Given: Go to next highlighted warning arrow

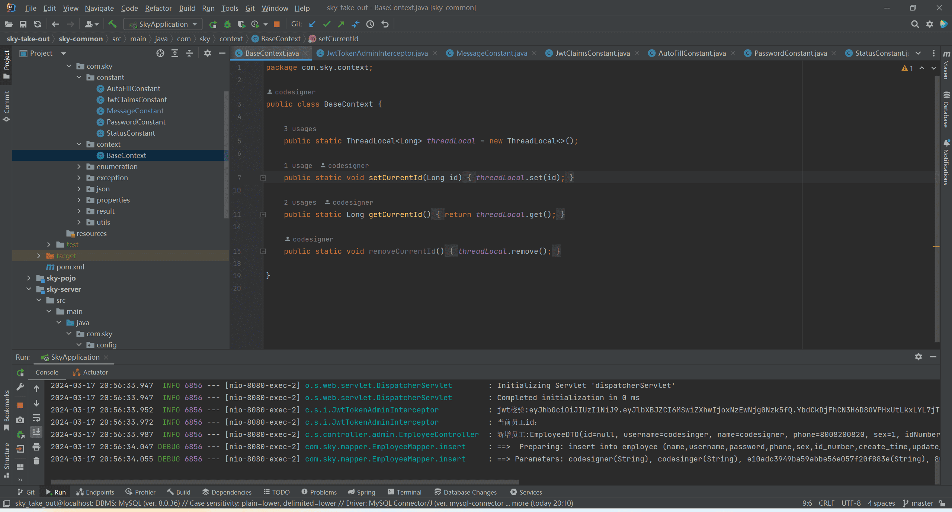Looking at the screenshot, I should (934, 68).
